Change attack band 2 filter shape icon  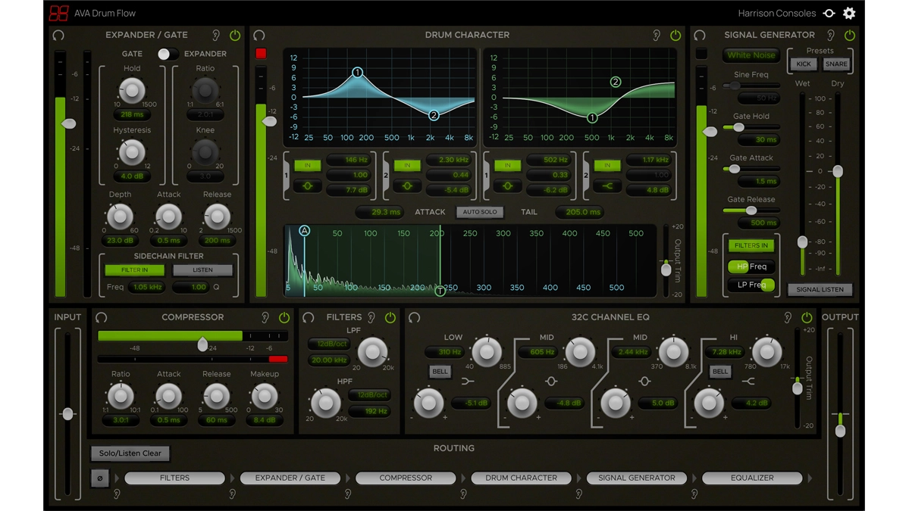tap(408, 186)
